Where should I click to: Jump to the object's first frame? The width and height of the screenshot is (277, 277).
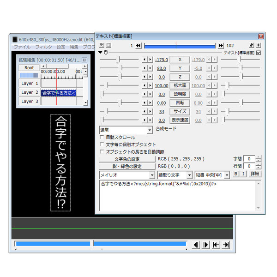coord(138,46)
